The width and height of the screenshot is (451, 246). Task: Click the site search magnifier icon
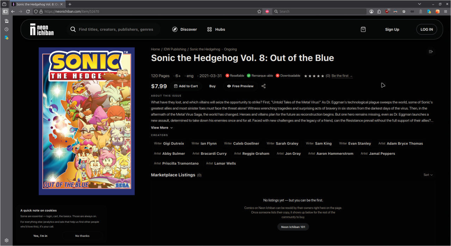[x=73, y=29]
